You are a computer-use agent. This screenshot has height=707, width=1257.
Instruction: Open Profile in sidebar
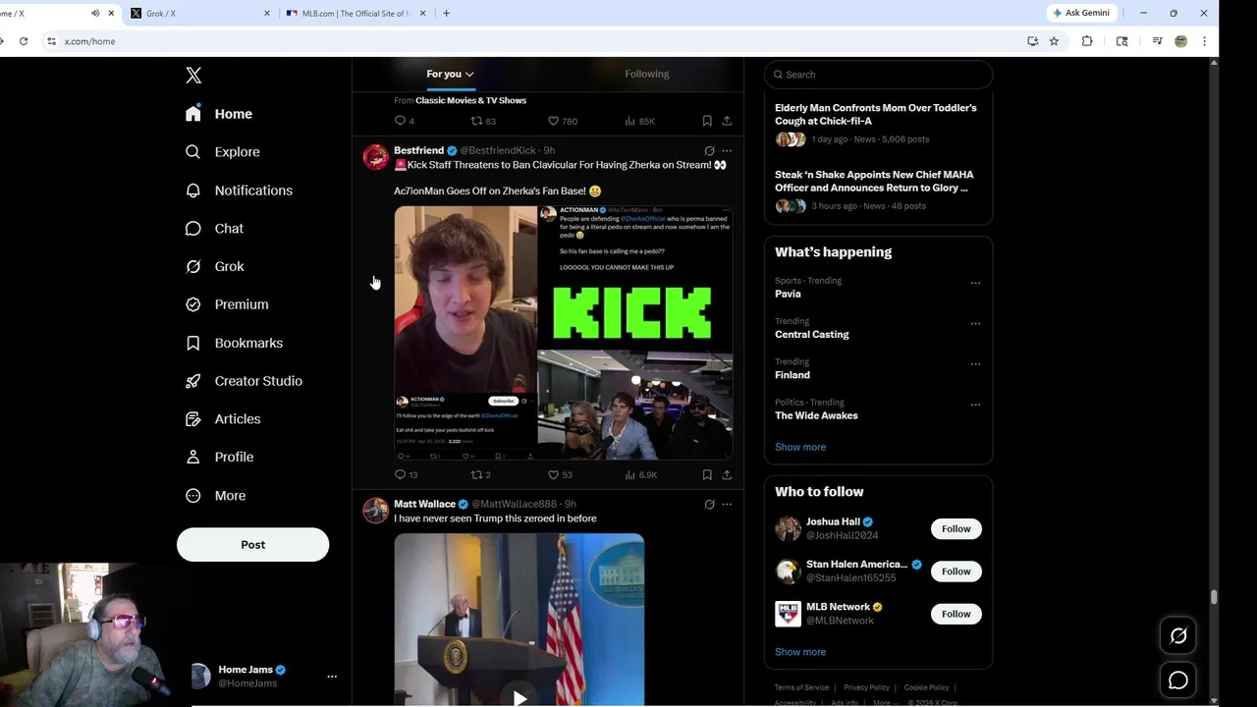(219, 458)
